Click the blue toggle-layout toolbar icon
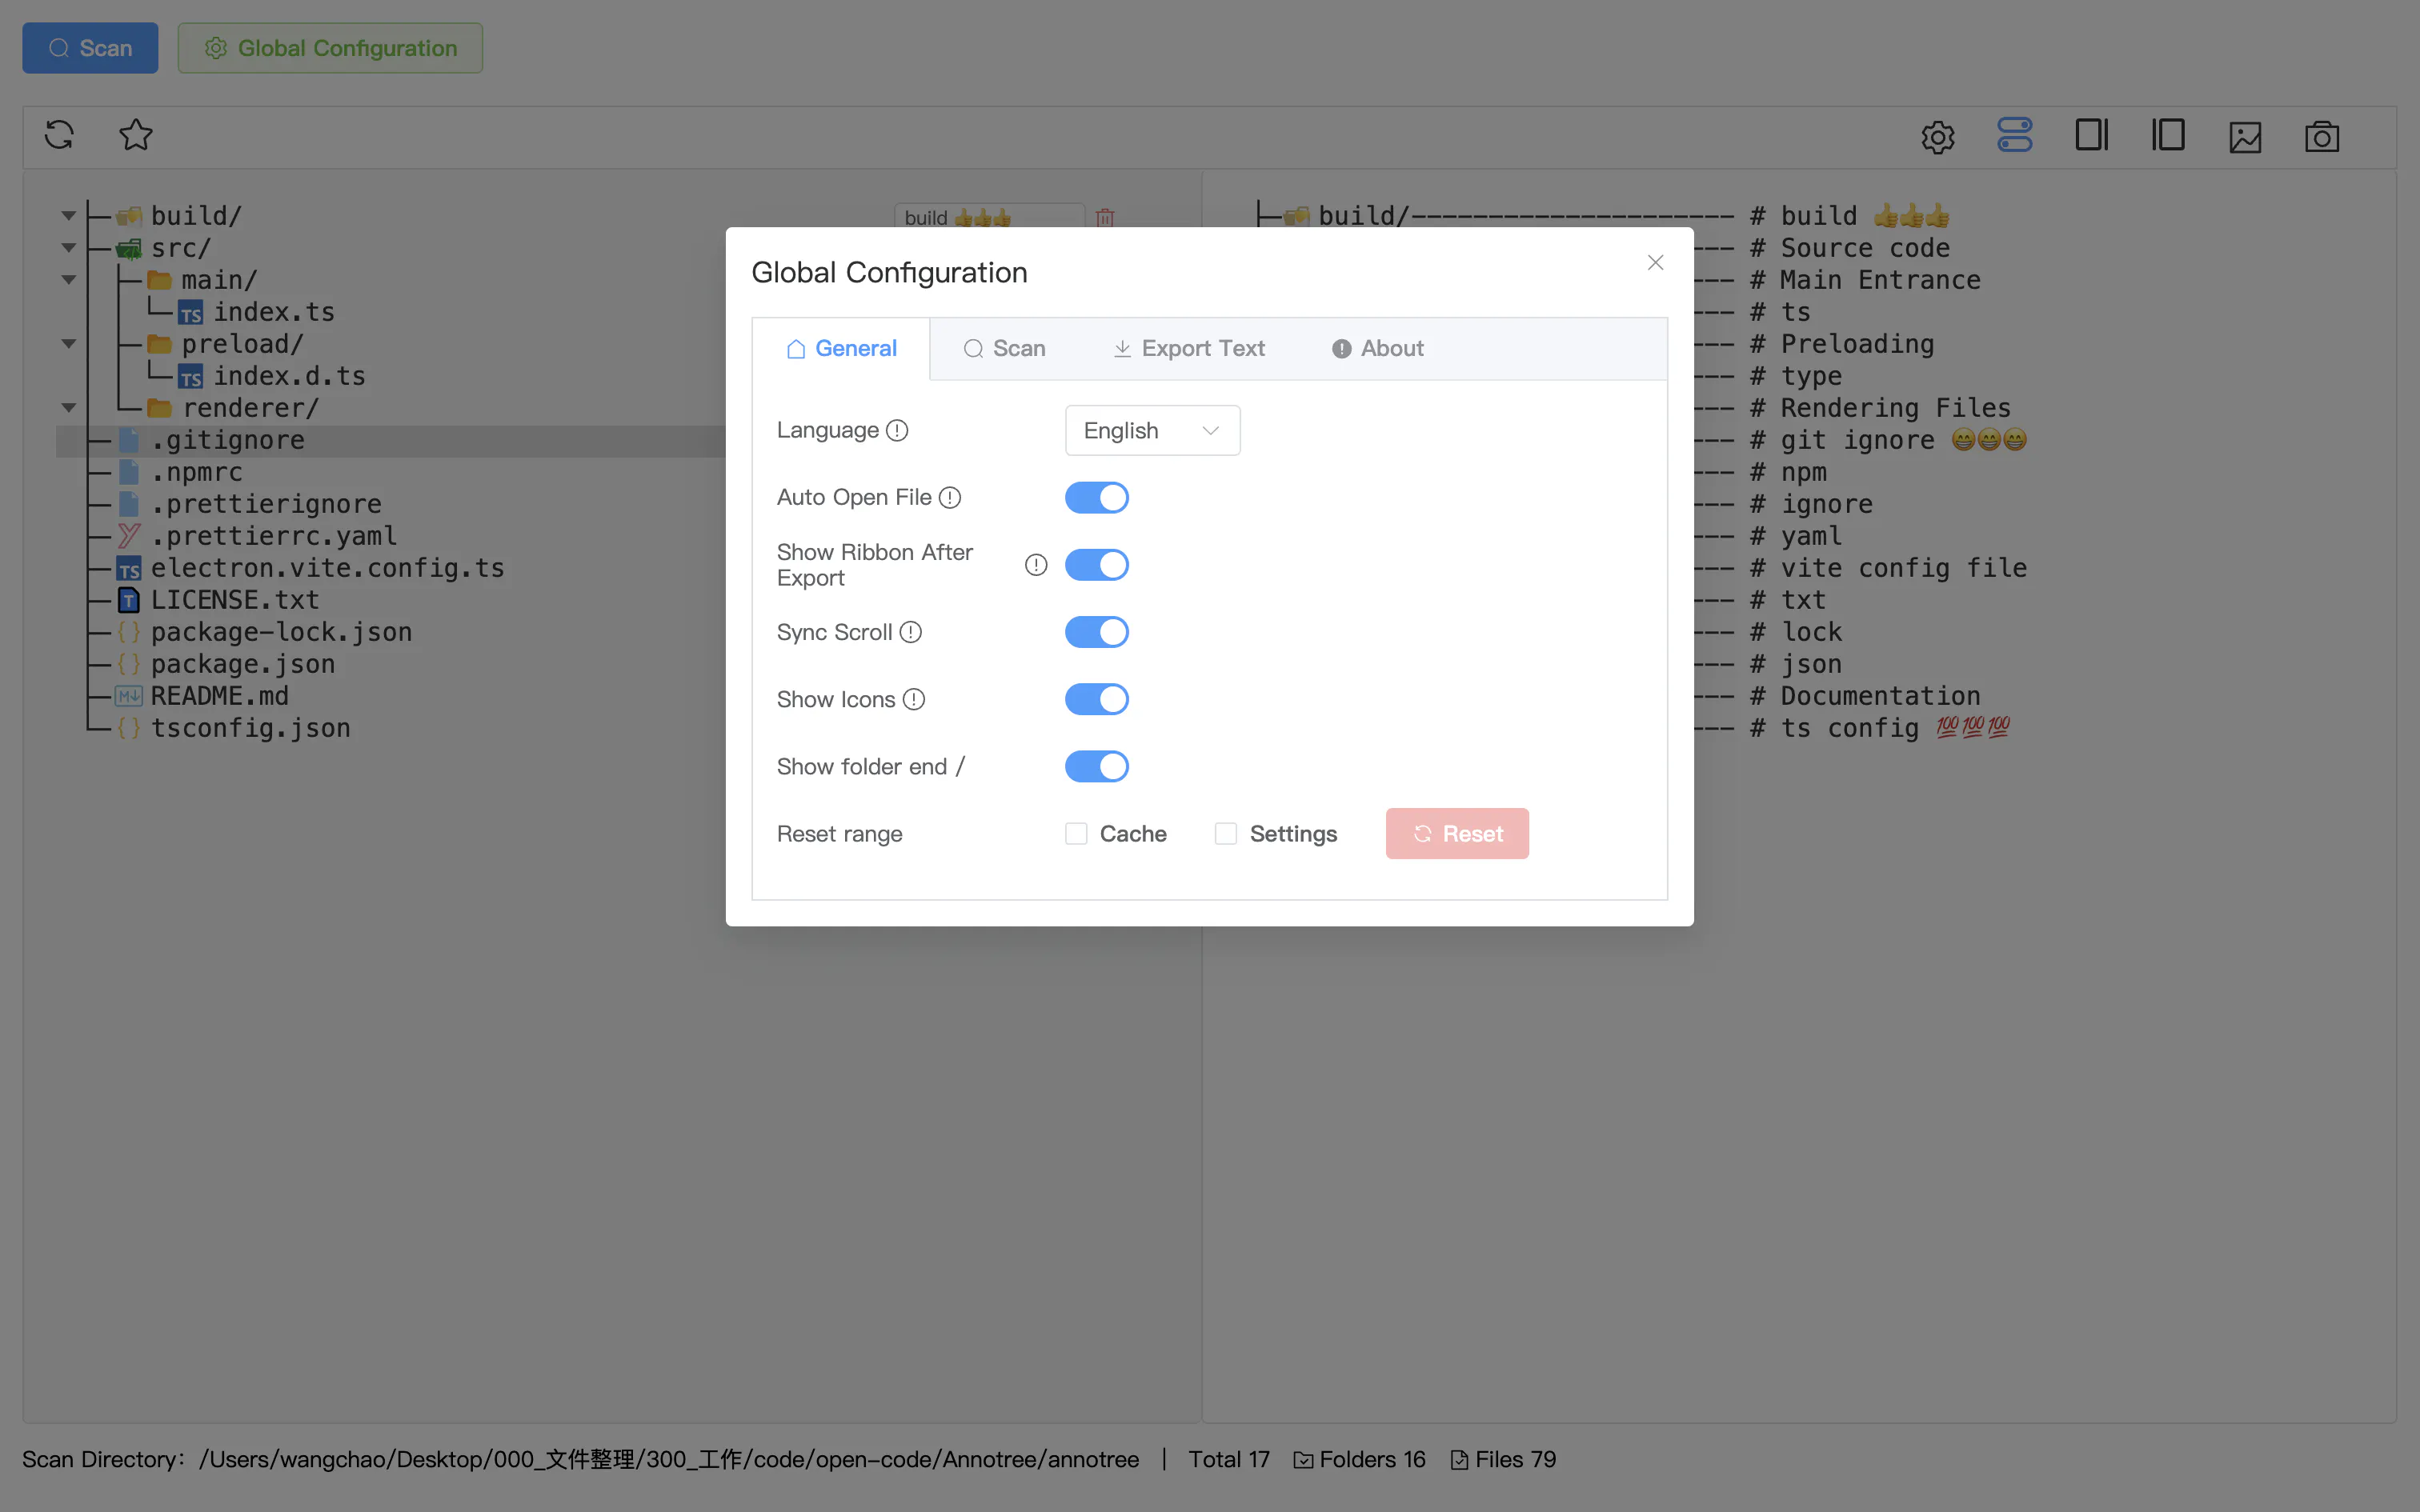 click(x=2015, y=135)
